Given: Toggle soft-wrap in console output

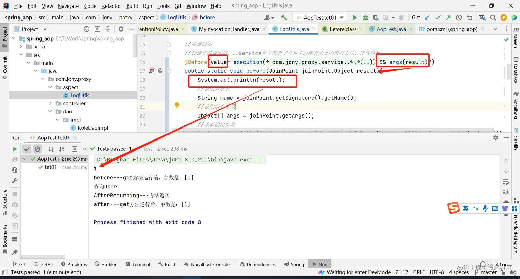Looking at the screenshot, I should click(x=506, y=182).
